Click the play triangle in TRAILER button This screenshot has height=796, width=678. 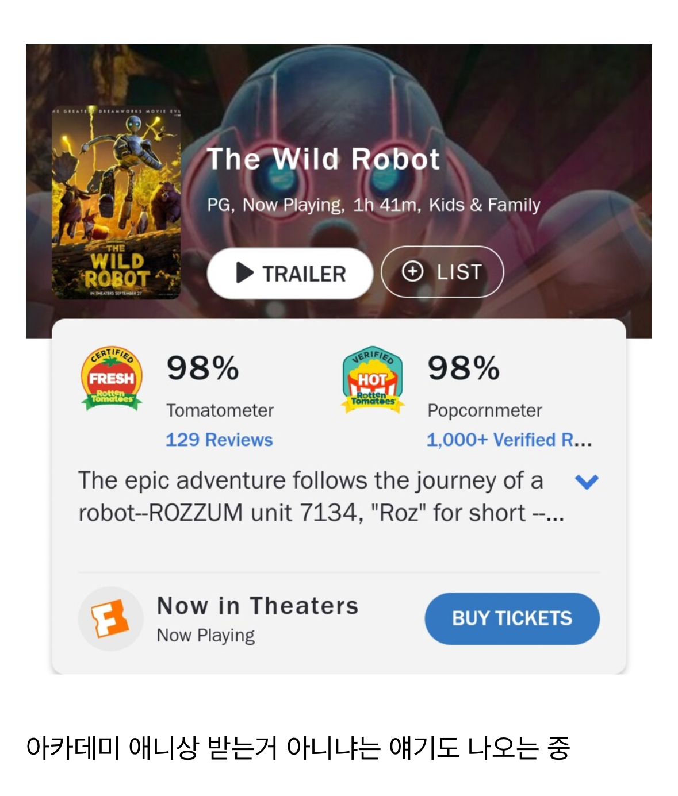(x=245, y=273)
